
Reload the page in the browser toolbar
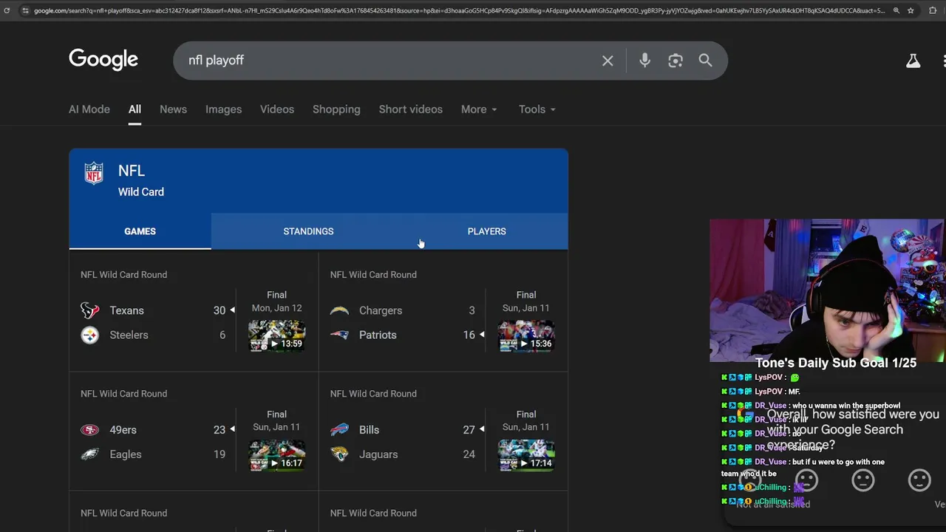coord(7,10)
